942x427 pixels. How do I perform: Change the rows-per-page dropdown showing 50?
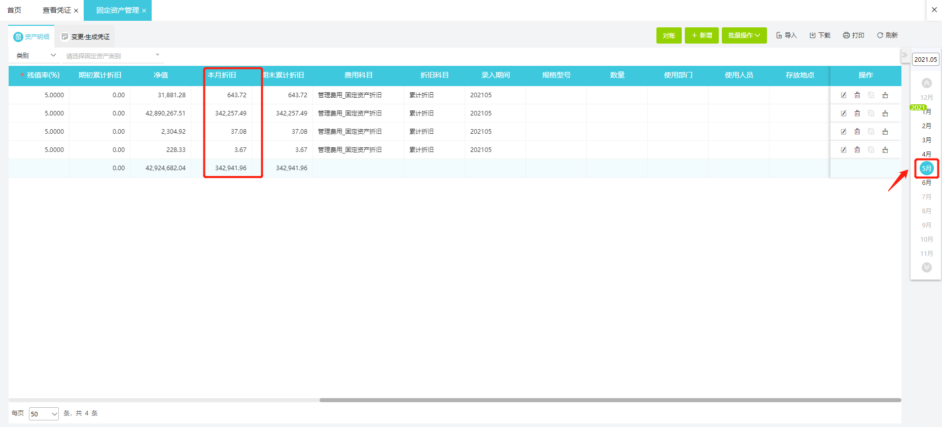tap(44, 414)
